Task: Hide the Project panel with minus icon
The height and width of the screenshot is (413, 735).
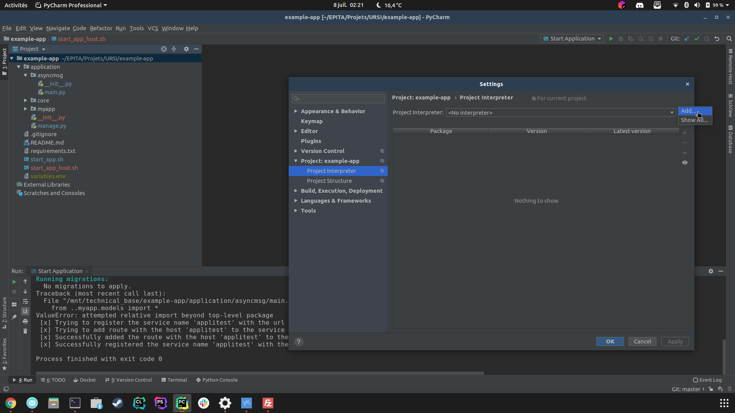Action: coord(196,49)
